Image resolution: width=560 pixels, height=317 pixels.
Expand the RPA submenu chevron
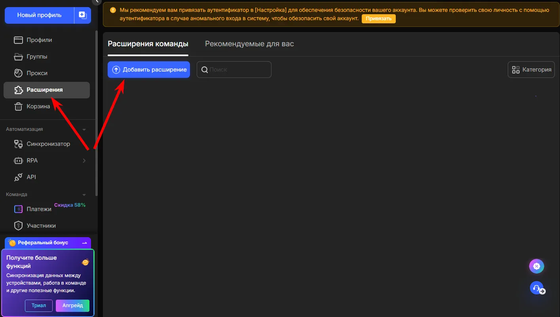tap(84, 160)
